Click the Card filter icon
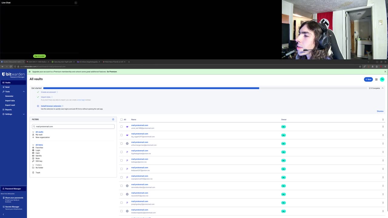Viewport: 388px width, 218px height. click(33, 153)
